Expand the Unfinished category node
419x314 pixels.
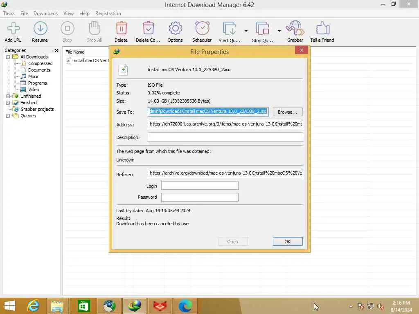(x=8, y=96)
